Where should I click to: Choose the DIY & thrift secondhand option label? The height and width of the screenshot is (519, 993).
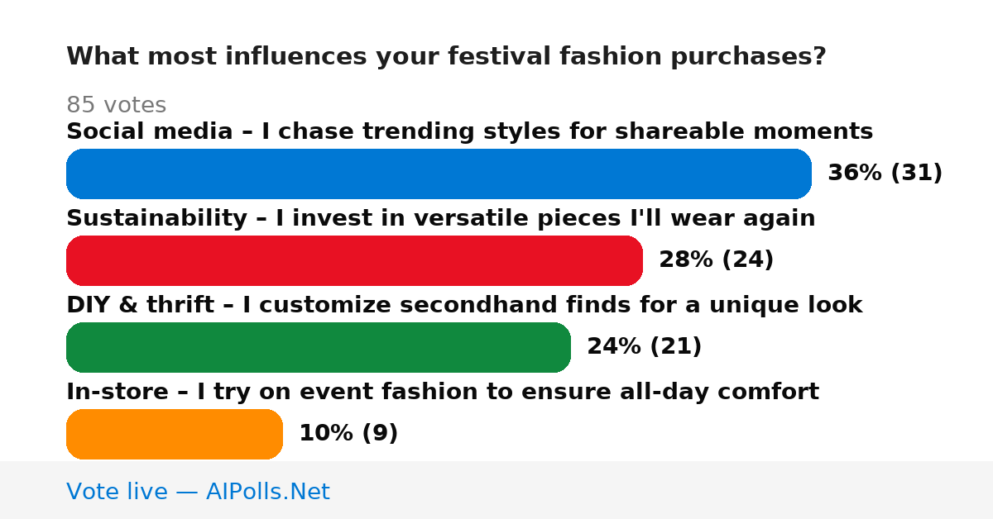coord(464,305)
